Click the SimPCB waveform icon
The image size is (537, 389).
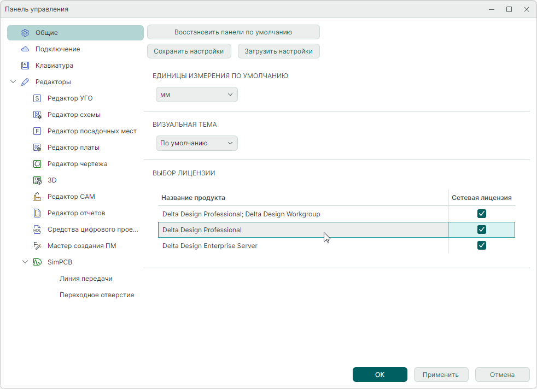(37, 262)
